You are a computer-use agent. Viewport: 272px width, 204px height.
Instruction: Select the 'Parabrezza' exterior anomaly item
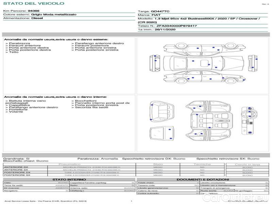coord(19,44)
